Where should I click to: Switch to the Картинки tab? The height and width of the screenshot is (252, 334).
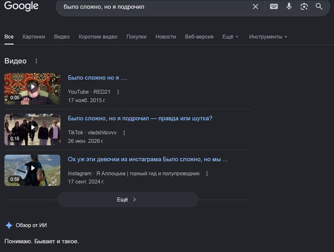click(x=34, y=37)
